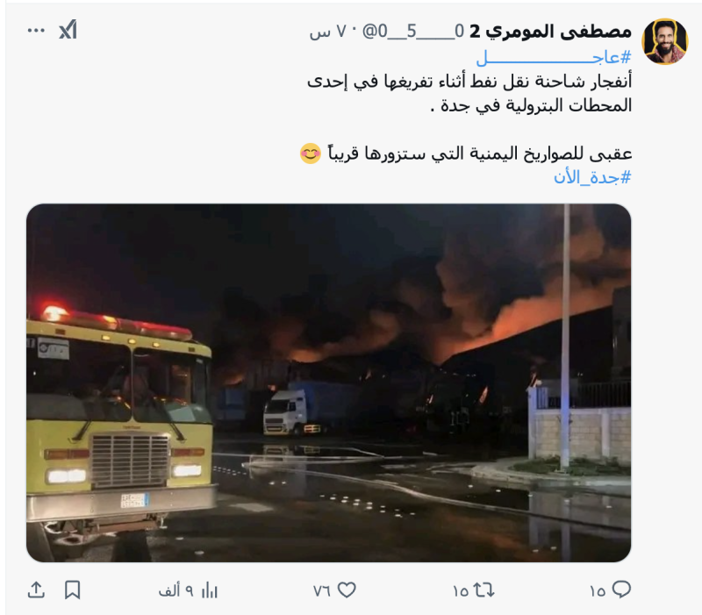Click the like count ٧٦

[x=322, y=591]
